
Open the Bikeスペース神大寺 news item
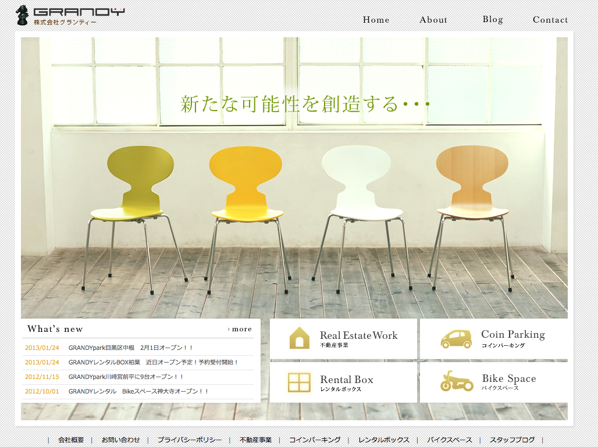click(x=138, y=391)
